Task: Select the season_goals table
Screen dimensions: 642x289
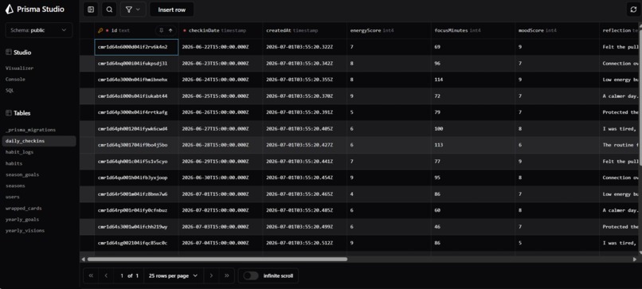Action: click(22, 174)
